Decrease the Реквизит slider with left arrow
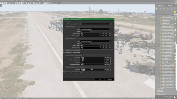The height and width of the screenshot is (99, 177). pyautogui.click(x=81, y=62)
